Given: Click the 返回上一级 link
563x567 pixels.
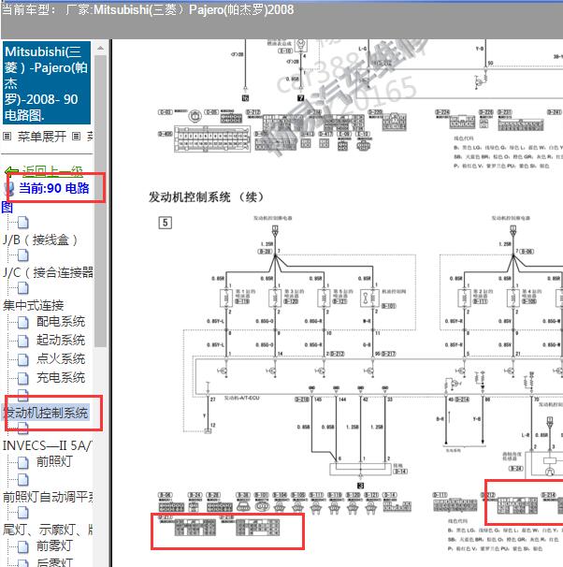Looking at the screenshot, I should [52, 171].
